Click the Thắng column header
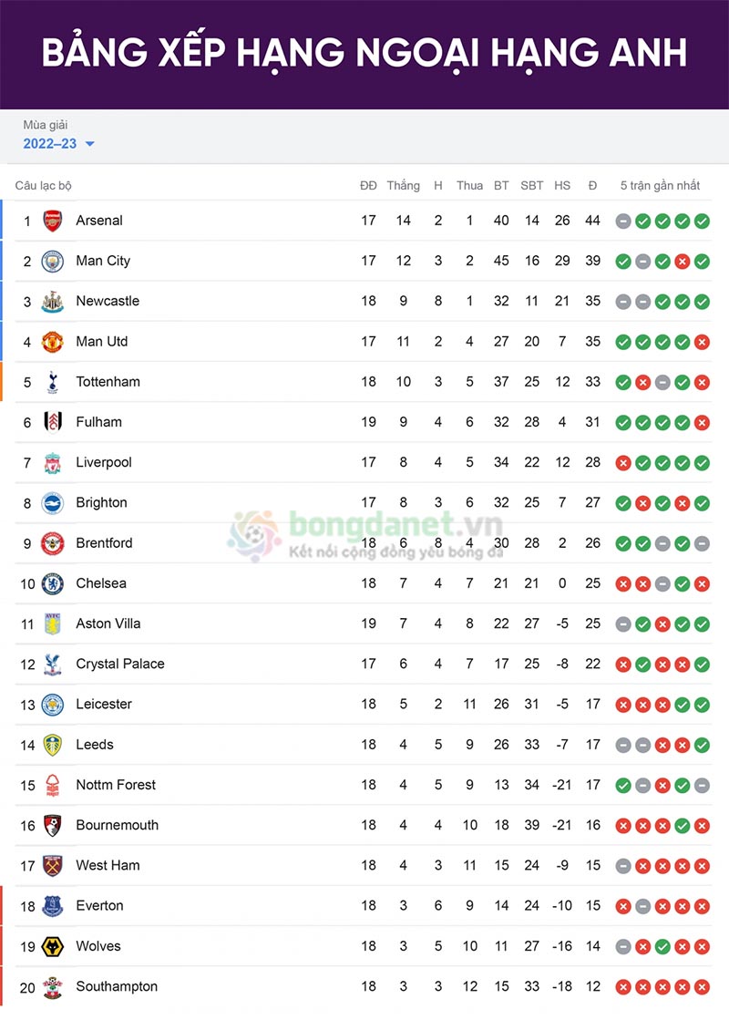729x1020 pixels. [x=403, y=185]
